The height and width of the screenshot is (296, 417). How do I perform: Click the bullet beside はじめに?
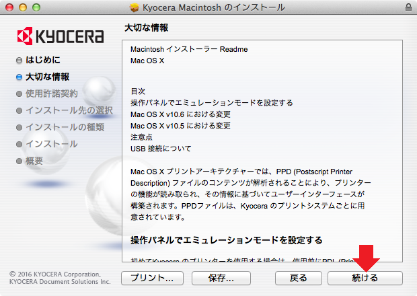[x=19, y=61]
